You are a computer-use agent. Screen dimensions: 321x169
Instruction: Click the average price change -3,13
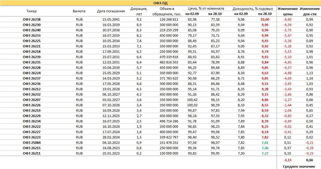[x=287, y=160]
